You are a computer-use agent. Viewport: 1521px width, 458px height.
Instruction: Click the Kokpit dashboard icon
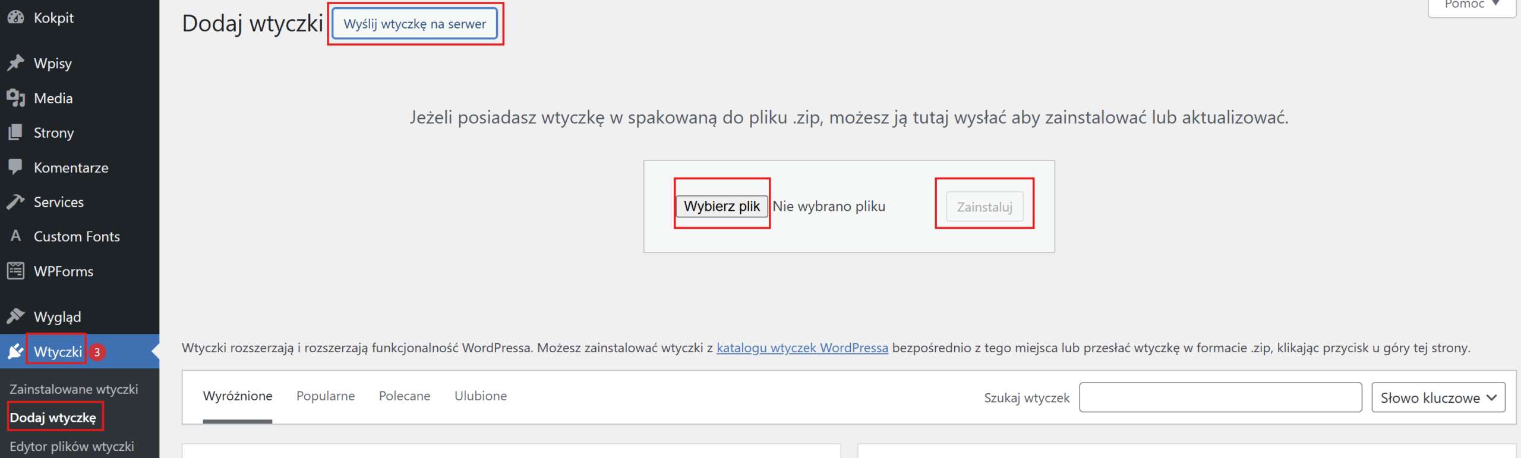15,17
